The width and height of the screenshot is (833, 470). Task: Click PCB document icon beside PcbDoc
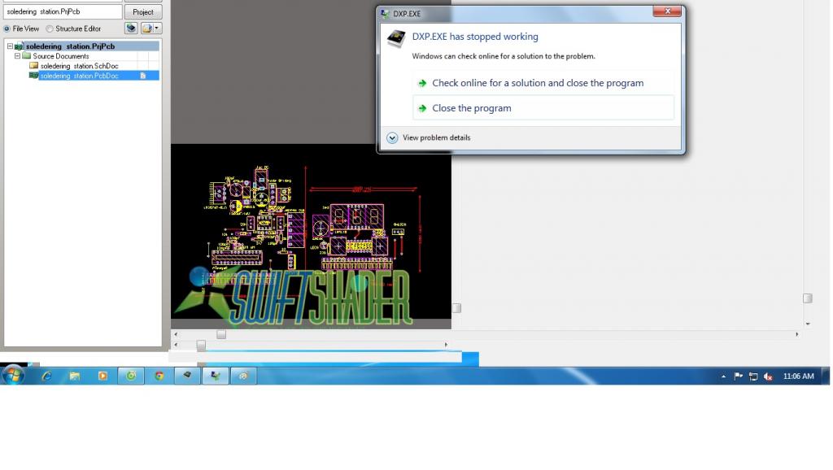[x=34, y=76]
